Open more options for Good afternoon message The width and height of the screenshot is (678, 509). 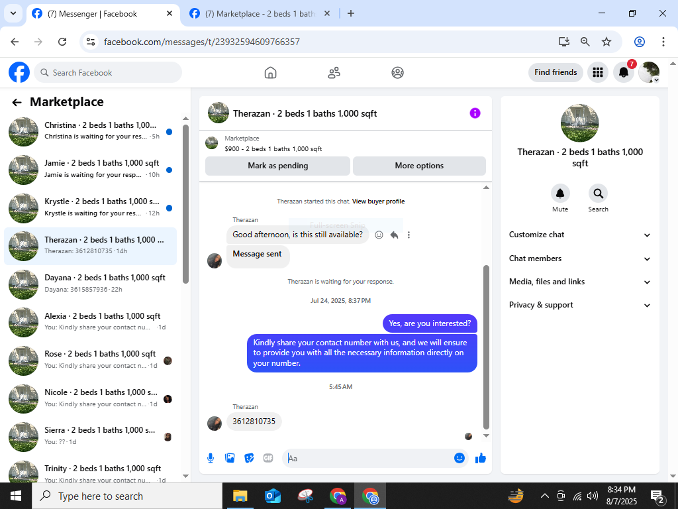click(x=409, y=235)
